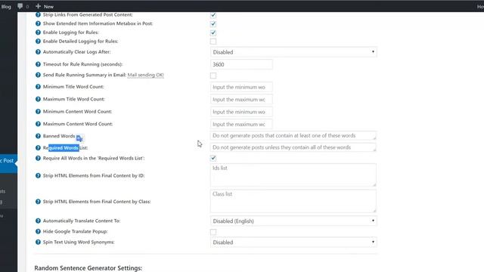The width and height of the screenshot is (484, 272).
Task: Enable Detailed Logging for Rules checkbox
Action: coord(213,42)
